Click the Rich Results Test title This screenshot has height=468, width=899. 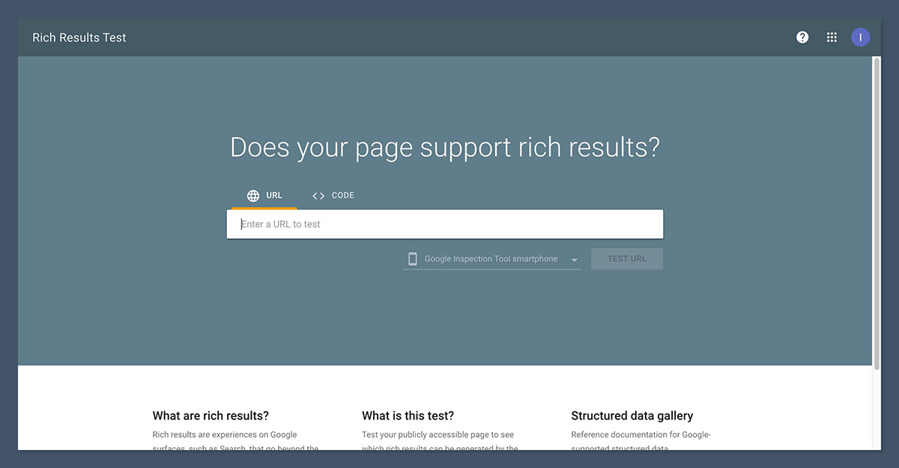click(79, 37)
